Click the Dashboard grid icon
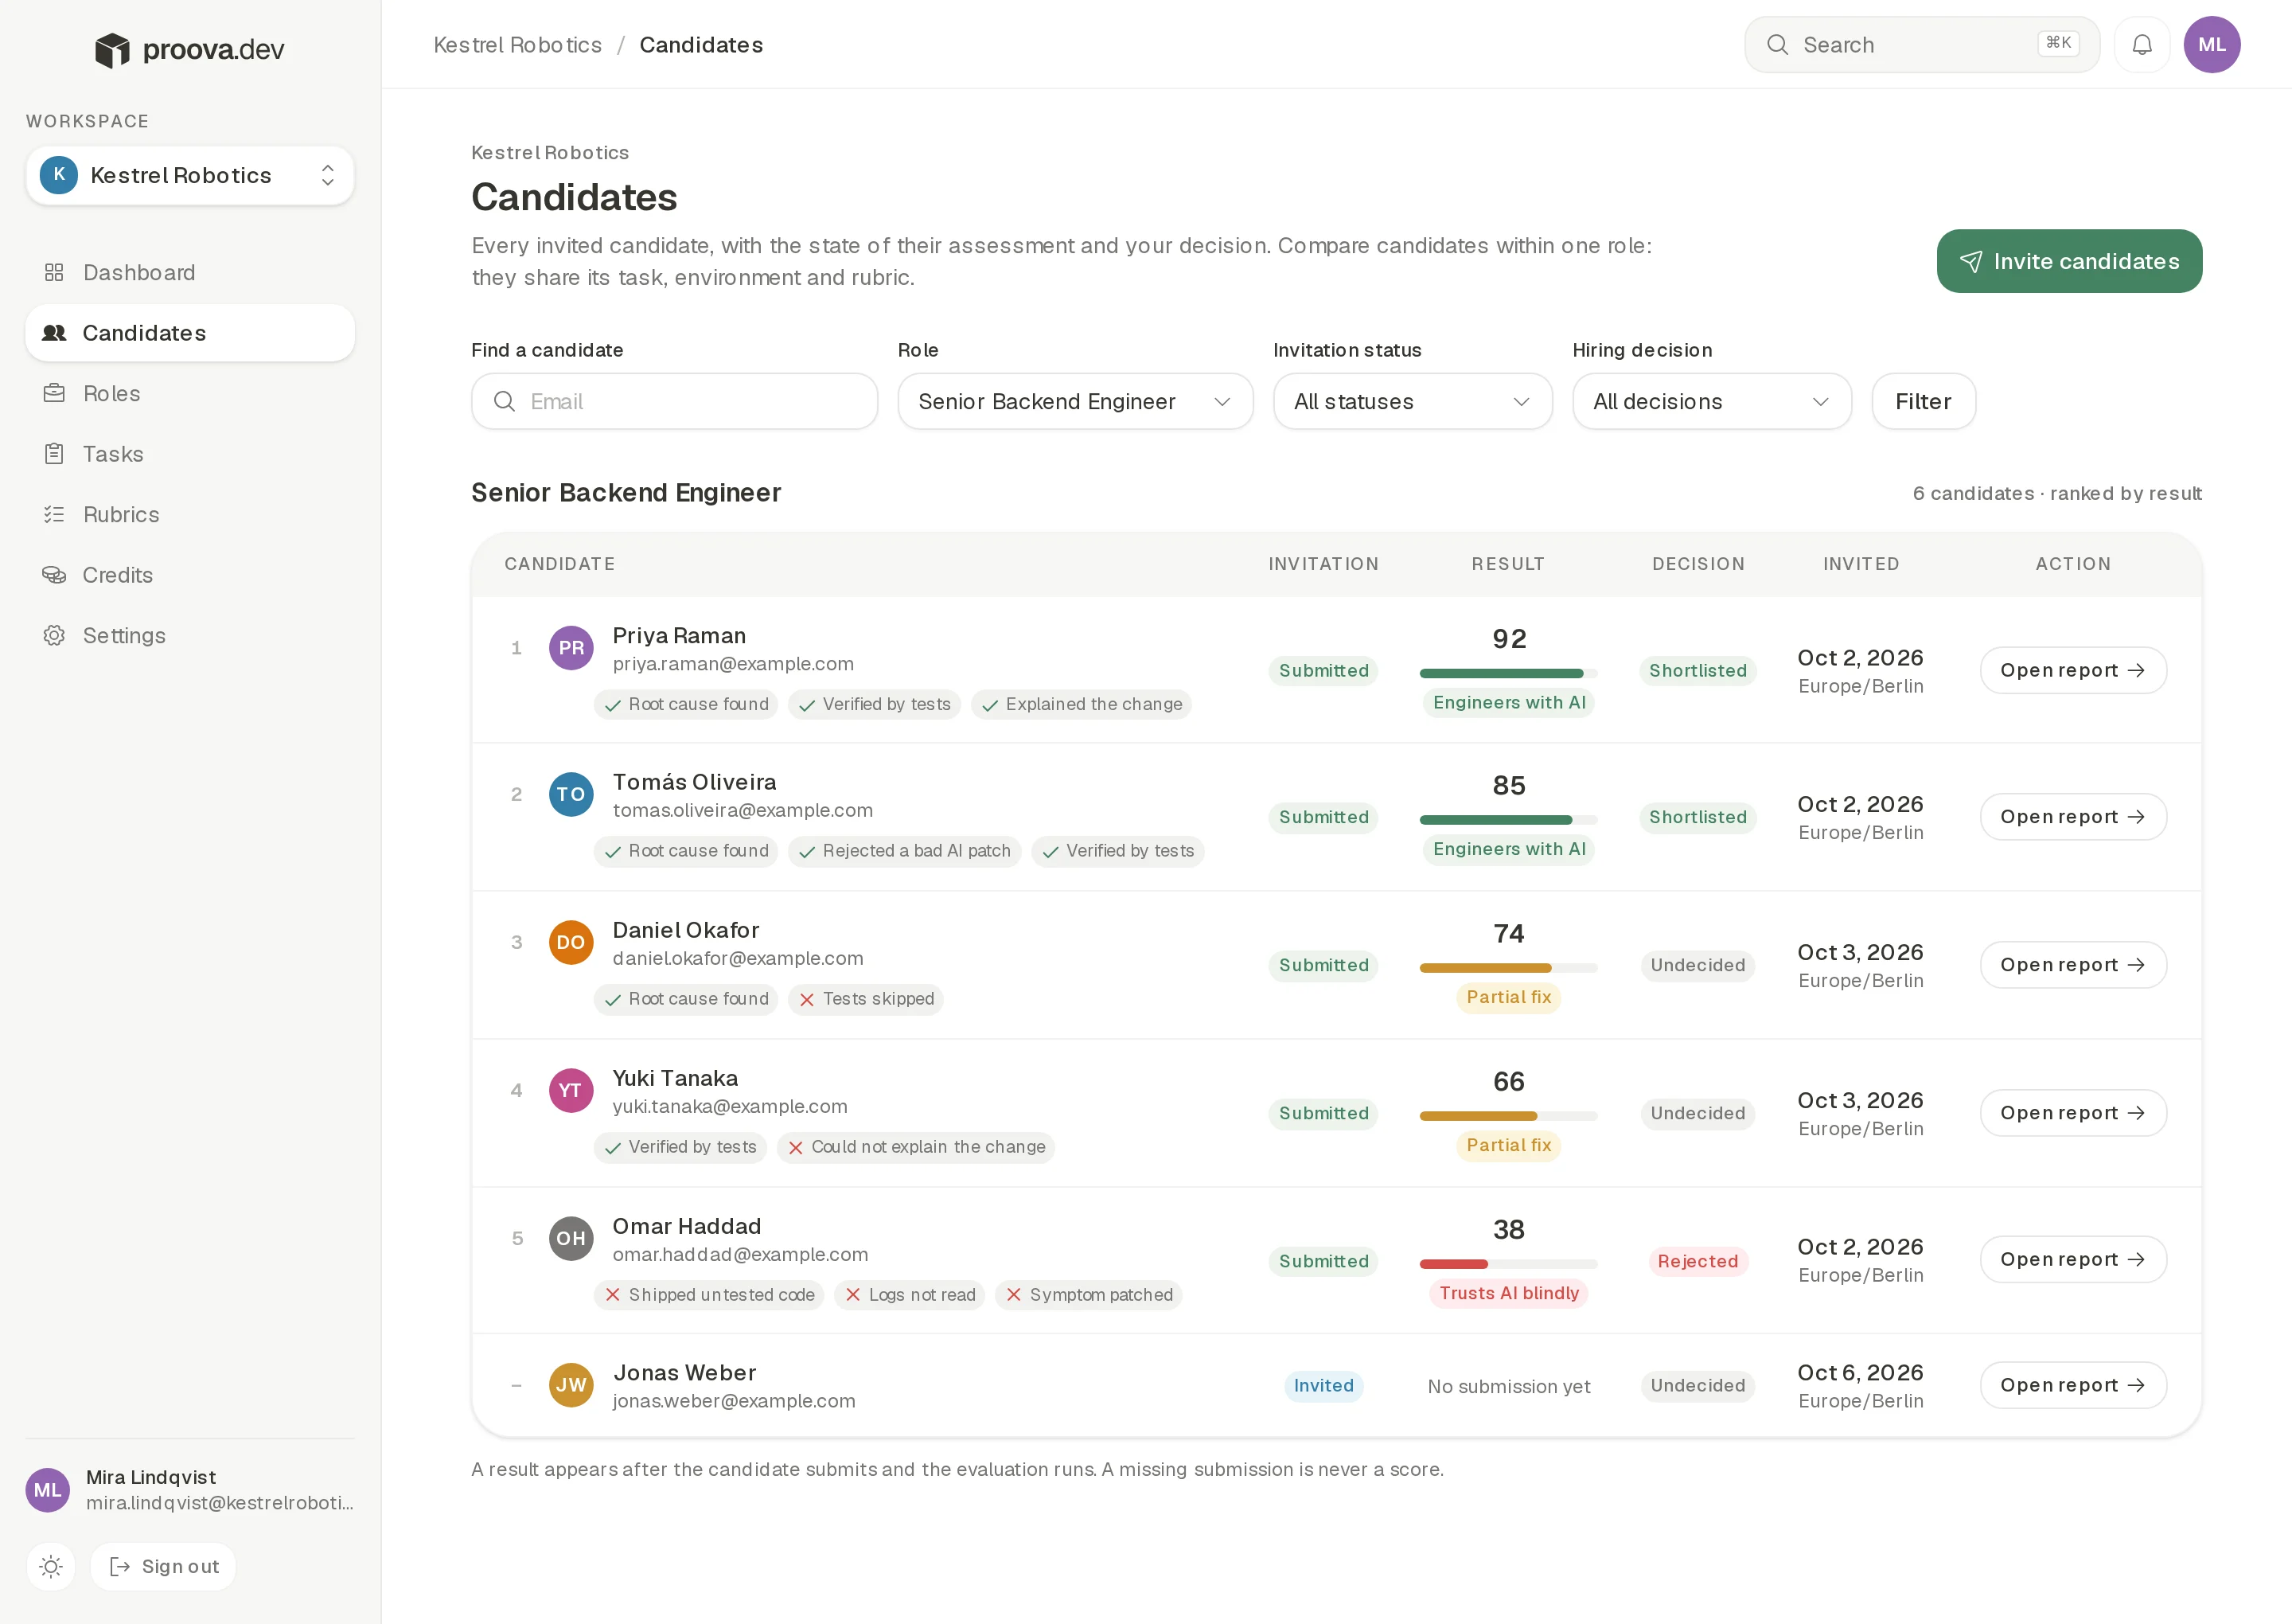The height and width of the screenshot is (1624, 2292). (x=54, y=272)
